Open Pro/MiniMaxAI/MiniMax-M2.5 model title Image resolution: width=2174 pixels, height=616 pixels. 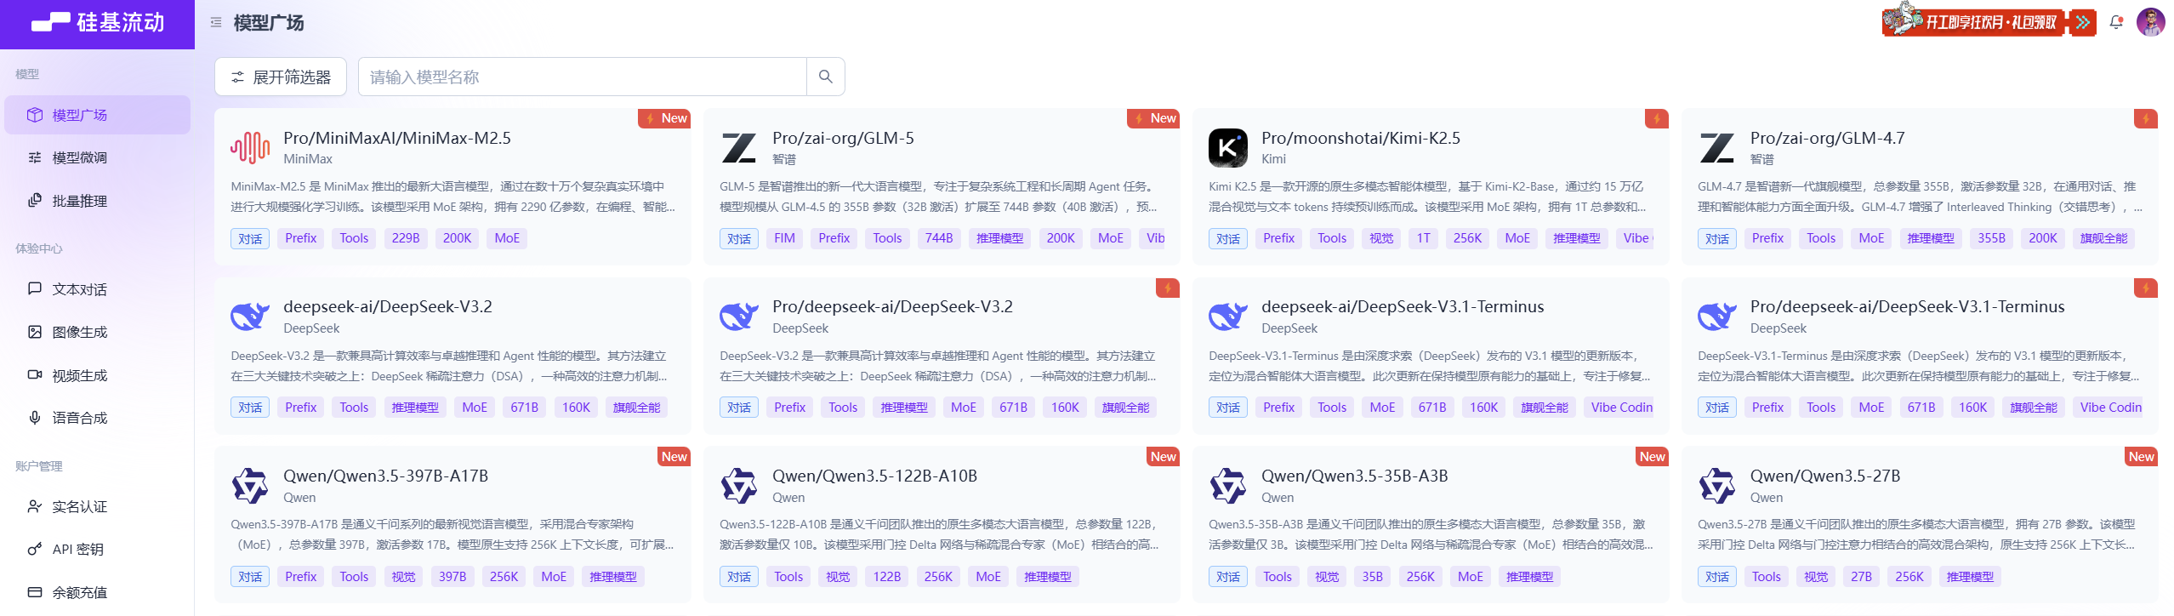click(397, 138)
